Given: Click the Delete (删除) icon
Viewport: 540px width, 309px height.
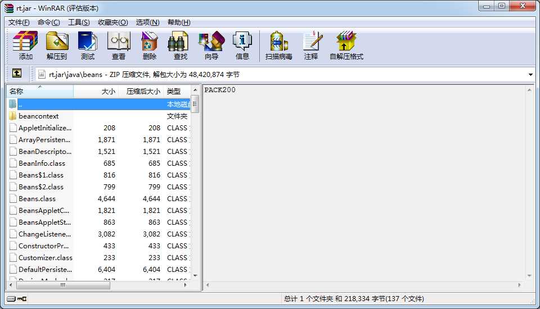Looking at the screenshot, I should 150,46.
